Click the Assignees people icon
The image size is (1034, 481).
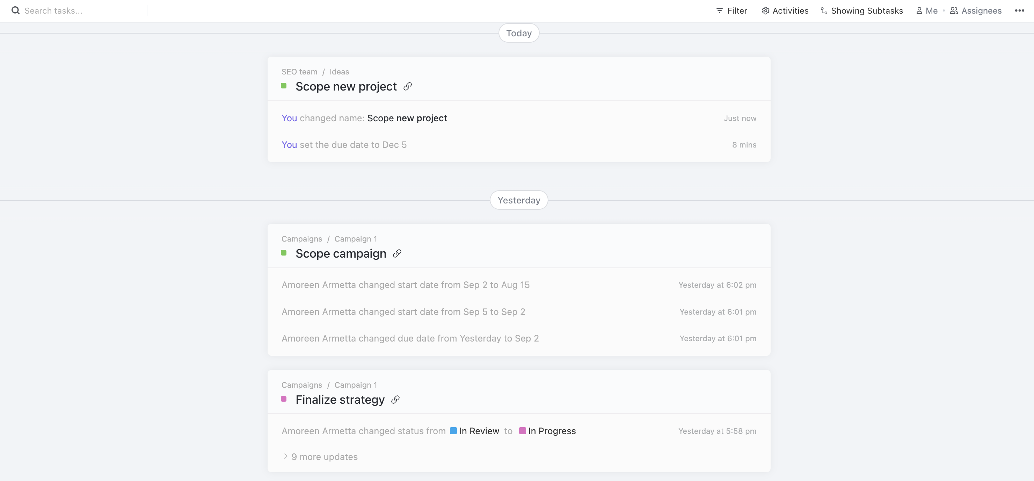coord(954,11)
